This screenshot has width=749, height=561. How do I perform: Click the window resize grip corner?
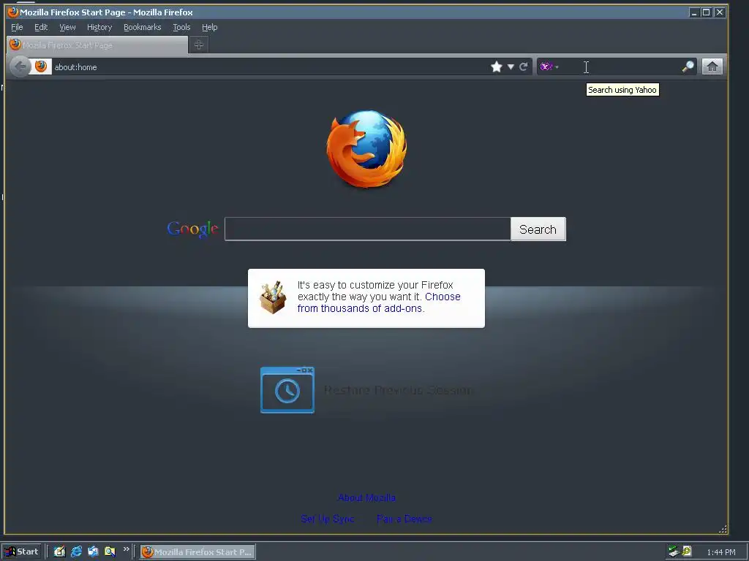[x=723, y=529]
